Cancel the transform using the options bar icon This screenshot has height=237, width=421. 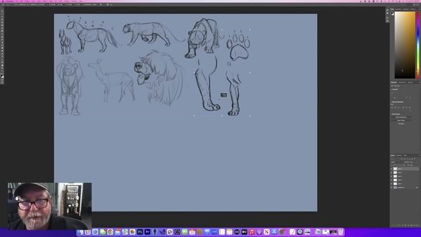point(108,5)
